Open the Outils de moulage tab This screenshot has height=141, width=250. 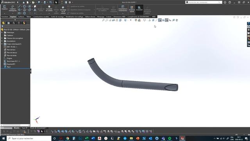click(x=57, y=16)
